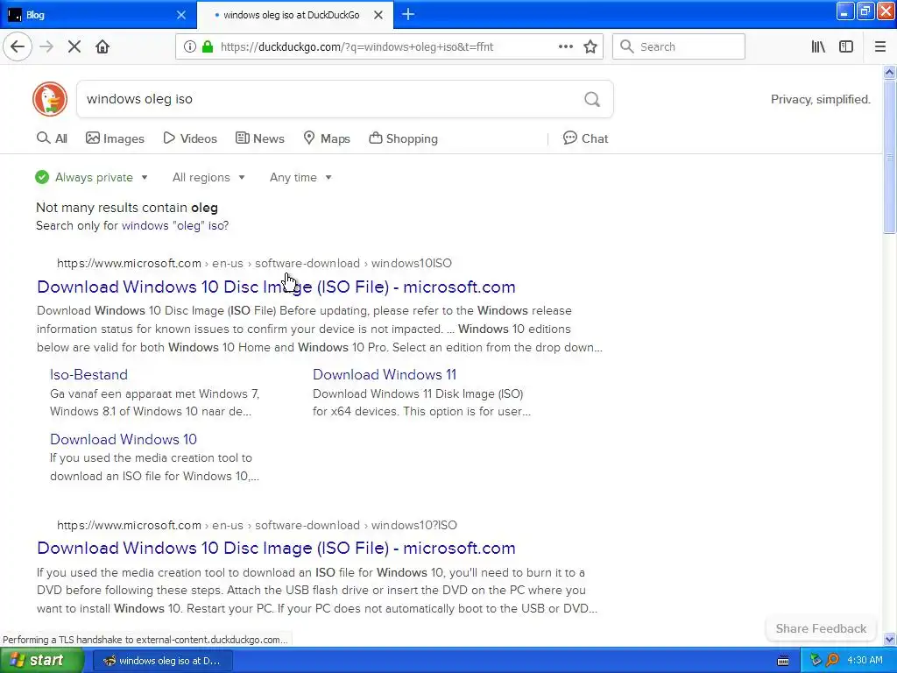Search only for windows "oleg" iso link
The image size is (897, 673).
pyautogui.click(x=175, y=225)
